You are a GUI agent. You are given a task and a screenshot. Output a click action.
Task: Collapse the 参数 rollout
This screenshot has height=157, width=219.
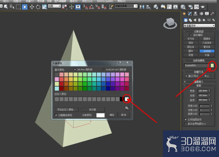point(199,85)
